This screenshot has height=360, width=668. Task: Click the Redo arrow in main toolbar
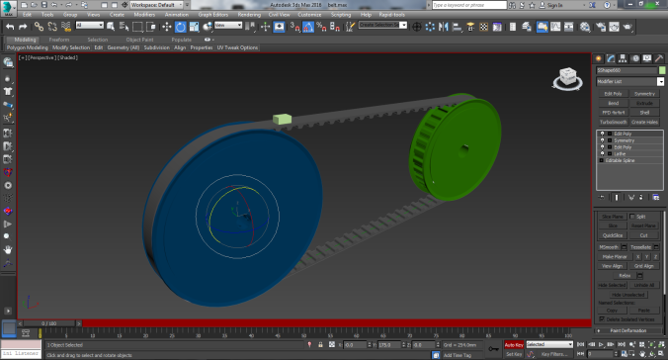[23, 27]
